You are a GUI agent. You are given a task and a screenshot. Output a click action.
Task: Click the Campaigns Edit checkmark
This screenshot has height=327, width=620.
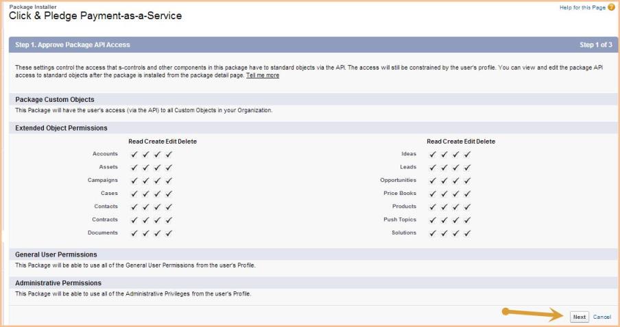tap(157, 181)
